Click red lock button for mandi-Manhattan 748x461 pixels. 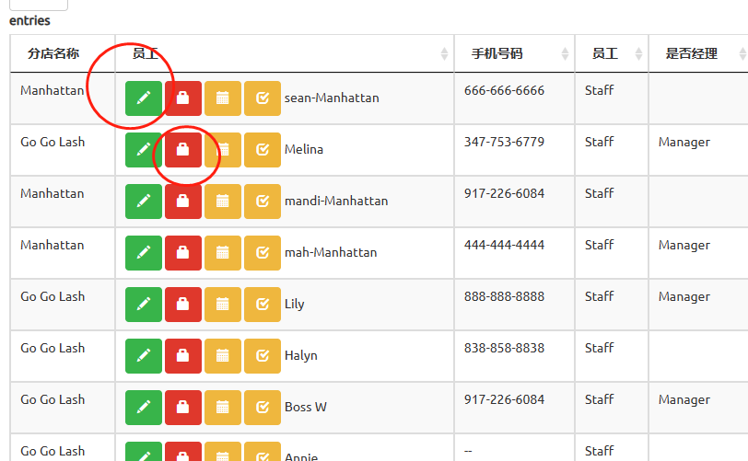[x=183, y=202]
